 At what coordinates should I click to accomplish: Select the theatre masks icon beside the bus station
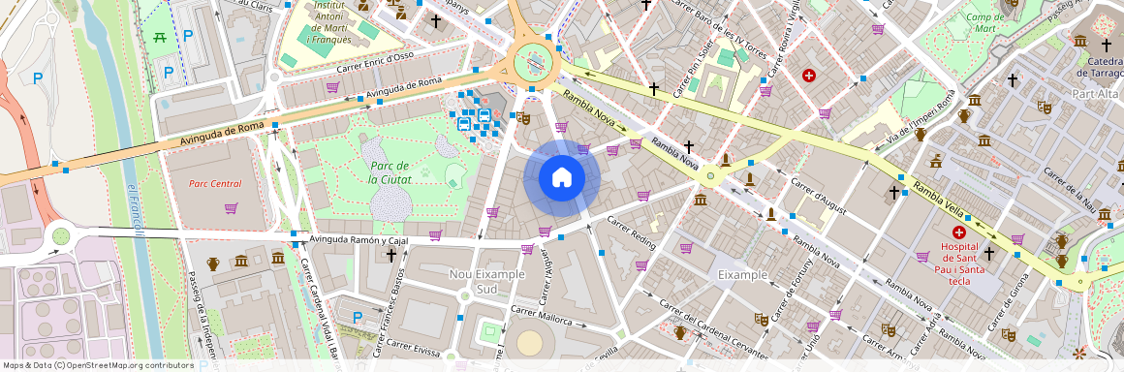522,117
